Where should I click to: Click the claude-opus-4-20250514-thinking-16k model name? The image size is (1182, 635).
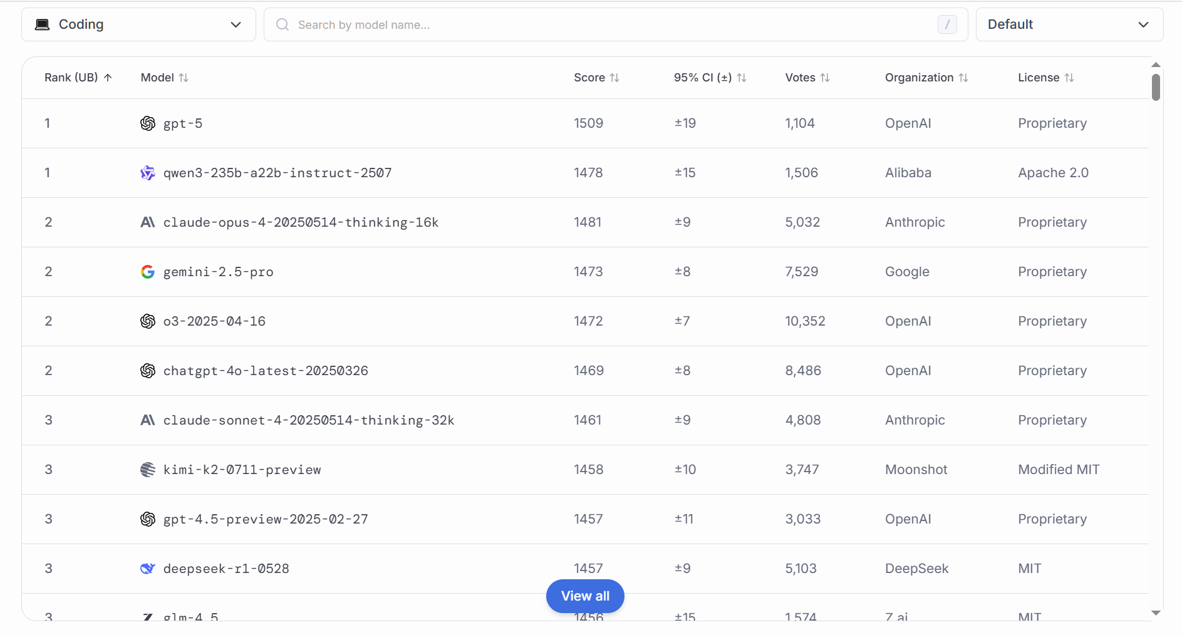click(x=301, y=222)
